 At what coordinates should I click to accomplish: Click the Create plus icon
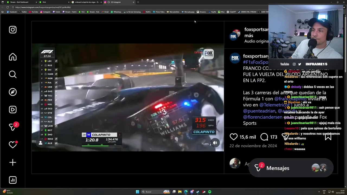coord(13,162)
